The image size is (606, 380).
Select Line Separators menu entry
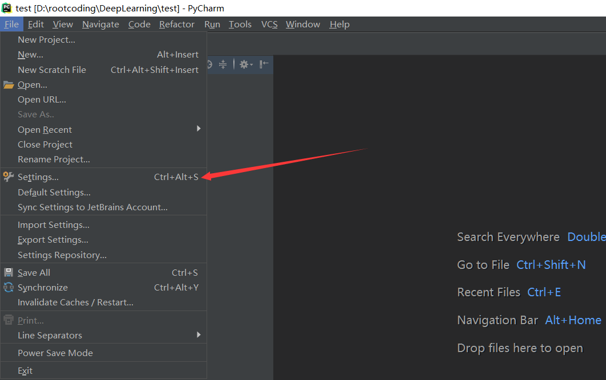point(104,335)
